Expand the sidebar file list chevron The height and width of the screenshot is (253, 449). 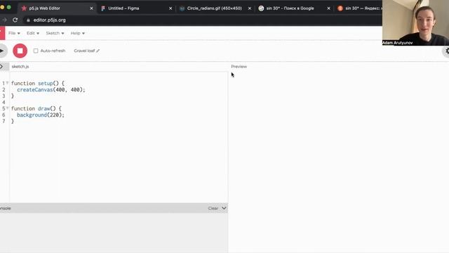1,67
